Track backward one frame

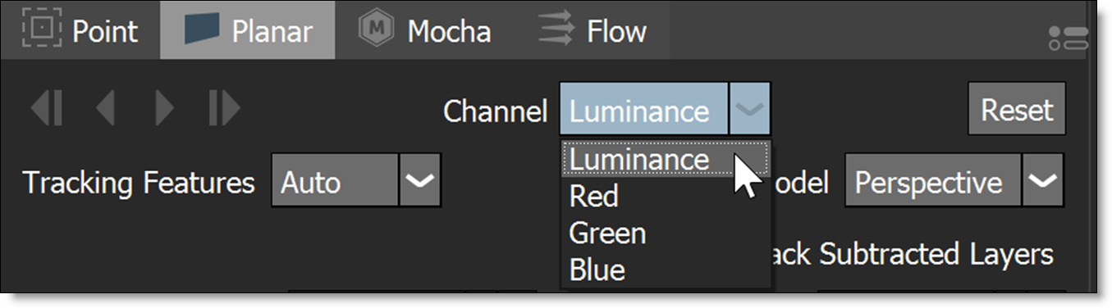(105, 108)
